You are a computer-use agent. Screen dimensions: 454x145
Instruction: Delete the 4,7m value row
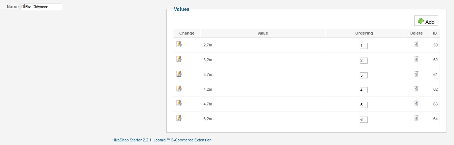[x=416, y=103]
